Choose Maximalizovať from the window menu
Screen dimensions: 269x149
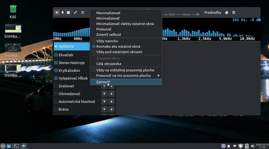click(x=108, y=13)
